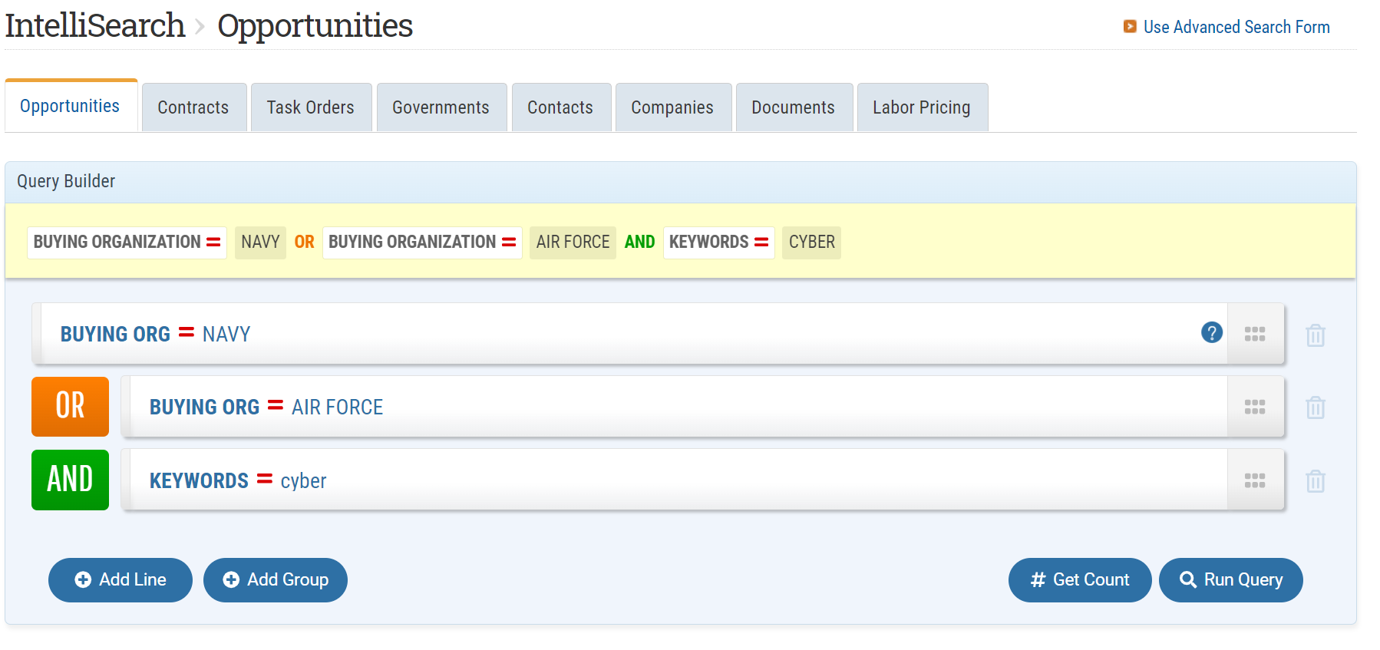Viewport: 1380px width, 650px height.
Task: Toggle the green AND operator
Action: pyautogui.click(x=70, y=480)
